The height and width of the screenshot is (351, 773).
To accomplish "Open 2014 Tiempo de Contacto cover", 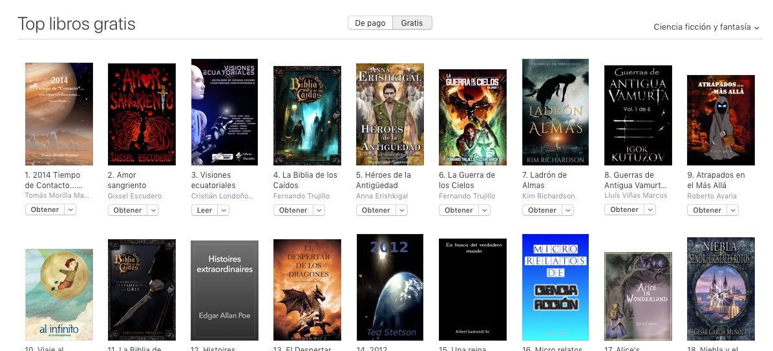I will 59,114.
